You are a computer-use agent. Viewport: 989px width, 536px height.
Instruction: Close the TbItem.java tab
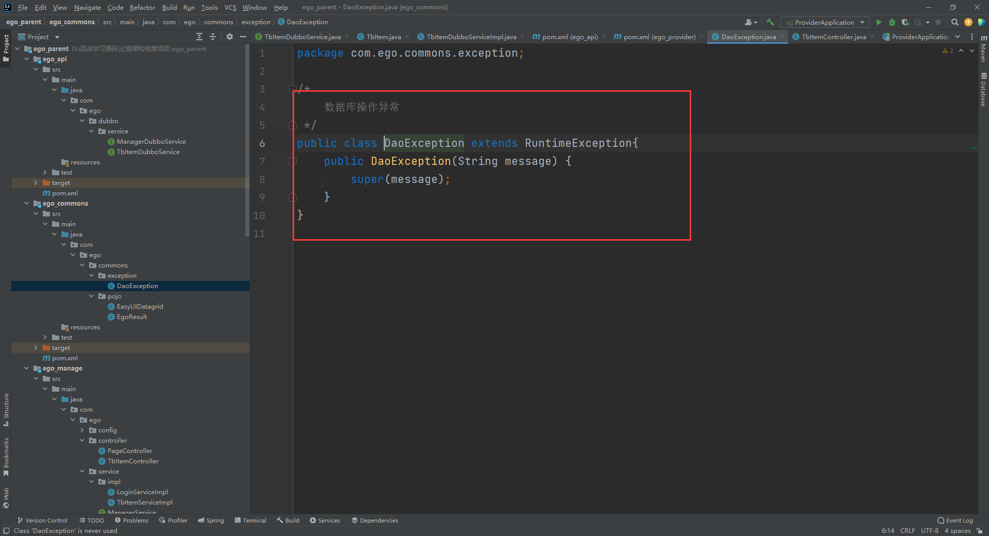pyautogui.click(x=407, y=37)
